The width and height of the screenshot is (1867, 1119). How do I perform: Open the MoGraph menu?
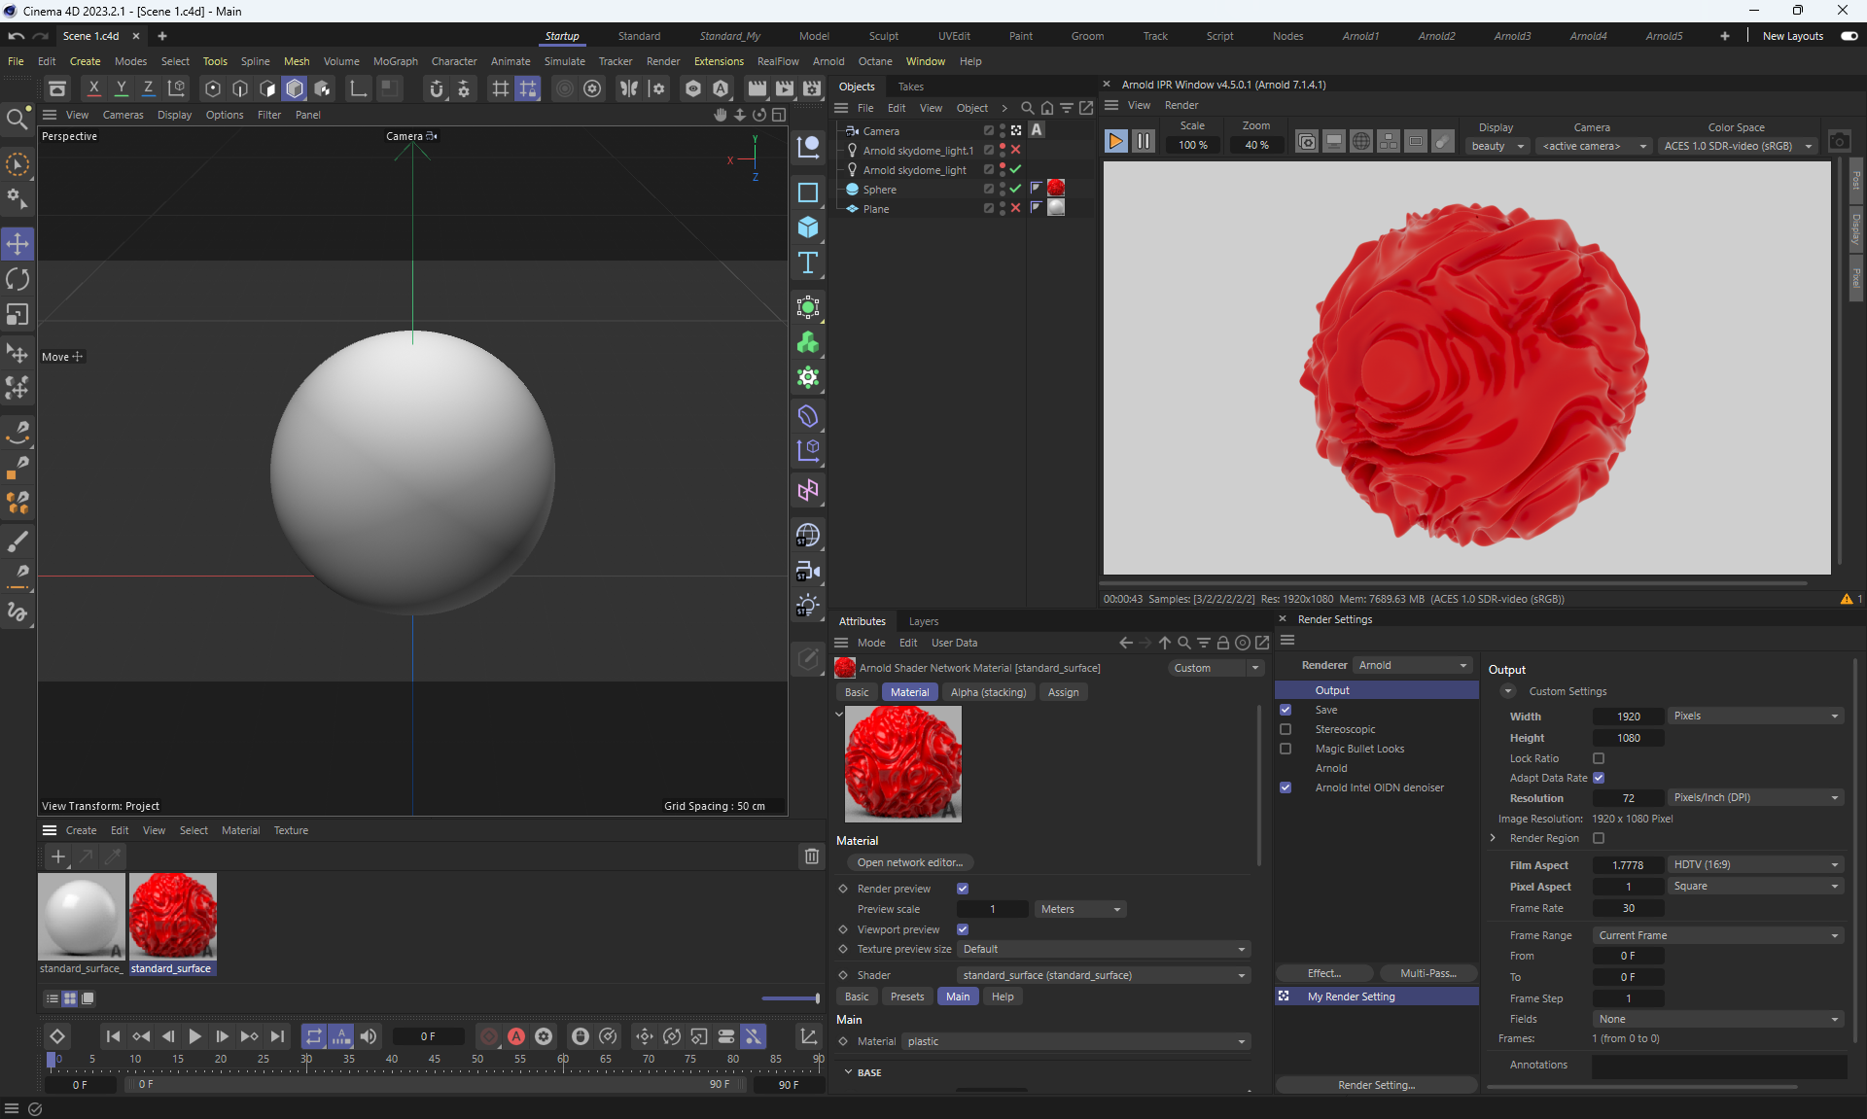[x=395, y=61]
